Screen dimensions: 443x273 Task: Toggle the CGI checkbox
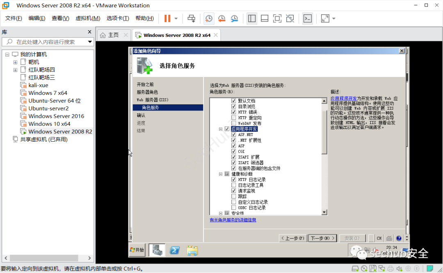(x=233, y=151)
